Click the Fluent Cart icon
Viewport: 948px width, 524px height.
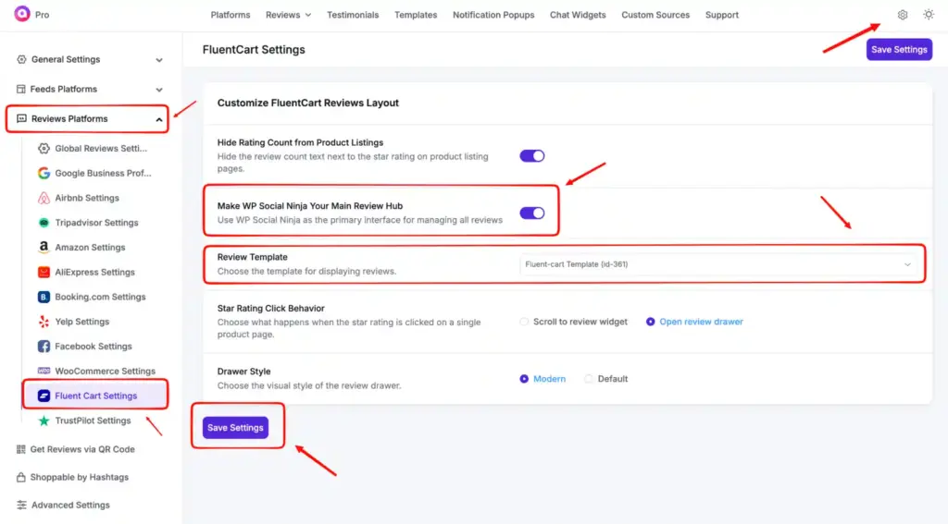click(x=44, y=396)
